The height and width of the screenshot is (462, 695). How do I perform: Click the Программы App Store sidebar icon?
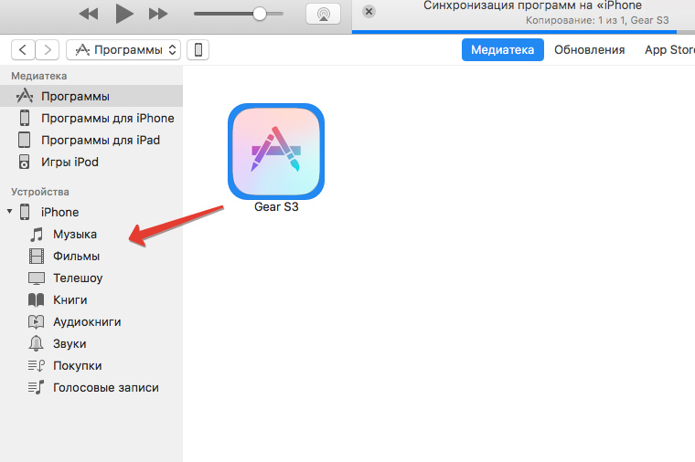pos(25,96)
